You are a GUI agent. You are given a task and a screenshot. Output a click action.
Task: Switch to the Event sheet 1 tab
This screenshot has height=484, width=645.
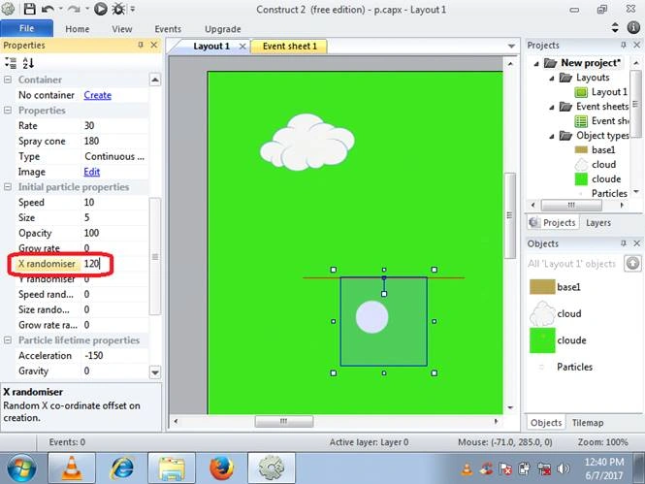coord(290,46)
